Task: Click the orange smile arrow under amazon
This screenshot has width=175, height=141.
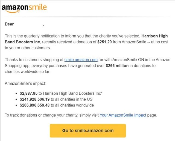Action: click(13, 11)
